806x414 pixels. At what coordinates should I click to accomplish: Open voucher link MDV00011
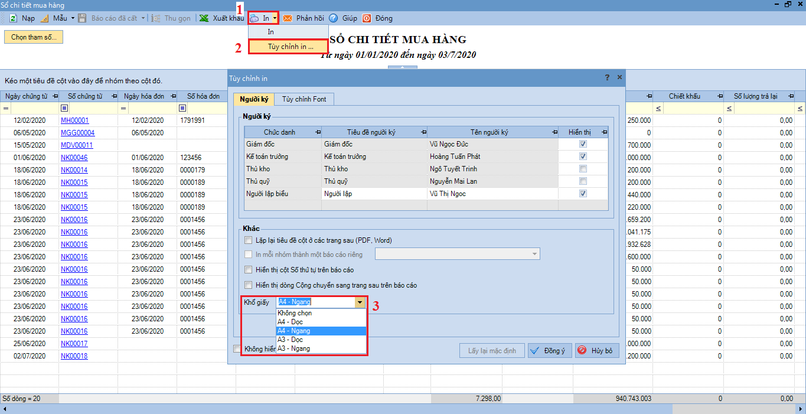[x=77, y=145]
